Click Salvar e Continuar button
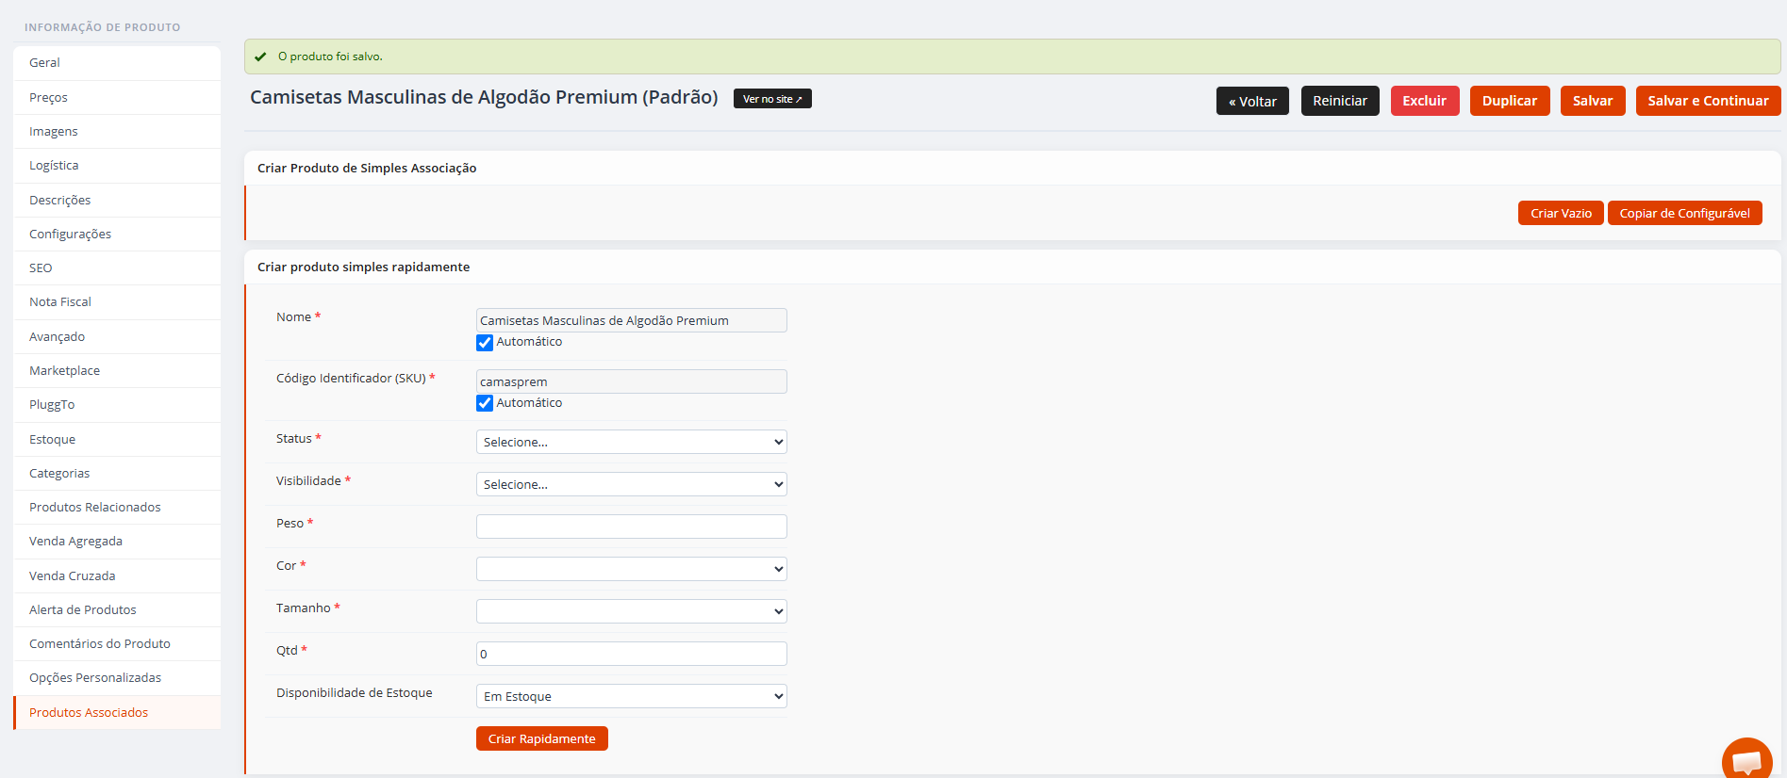The height and width of the screenshot is (778, 1787). pyautogui.click(x=1709, y=101)
